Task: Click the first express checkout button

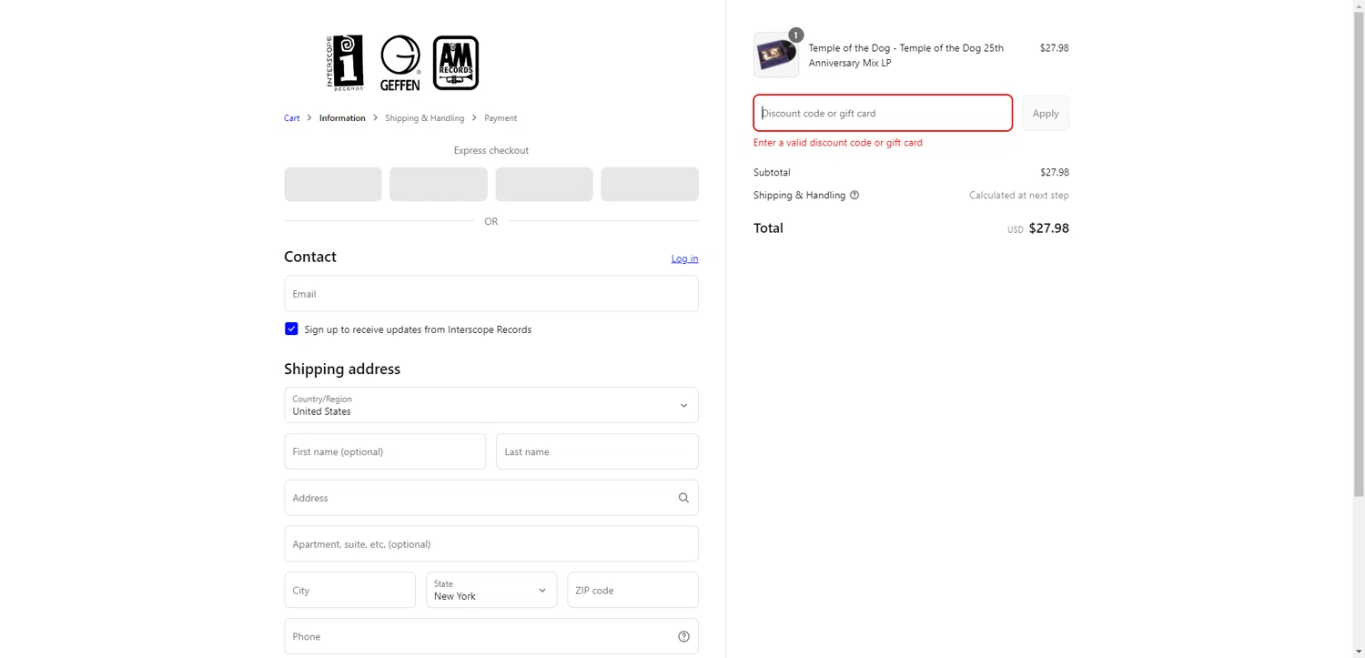Action: click(x=333, y=184)
